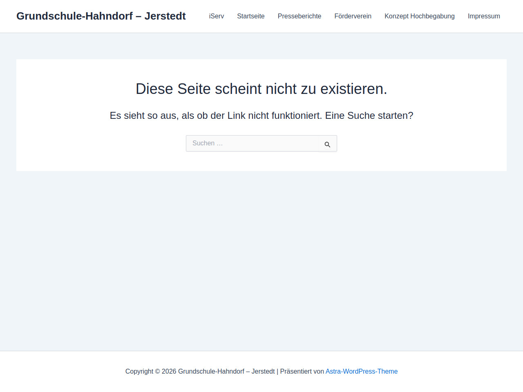Click the heading "Diese Seite scheint nicht zu existieren."
This screenshot has height=392, width=523.
pyautogui.click(x=261, y=89)
